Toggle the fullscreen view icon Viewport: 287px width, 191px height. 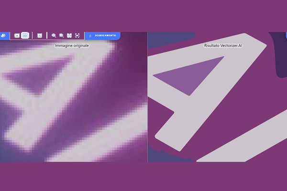coord(77,35)
